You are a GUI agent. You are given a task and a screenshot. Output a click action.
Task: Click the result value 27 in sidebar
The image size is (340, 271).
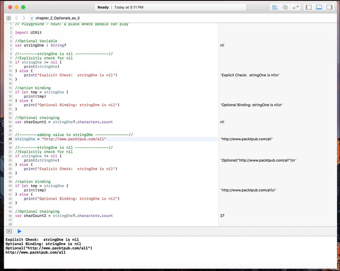point(222,216)
